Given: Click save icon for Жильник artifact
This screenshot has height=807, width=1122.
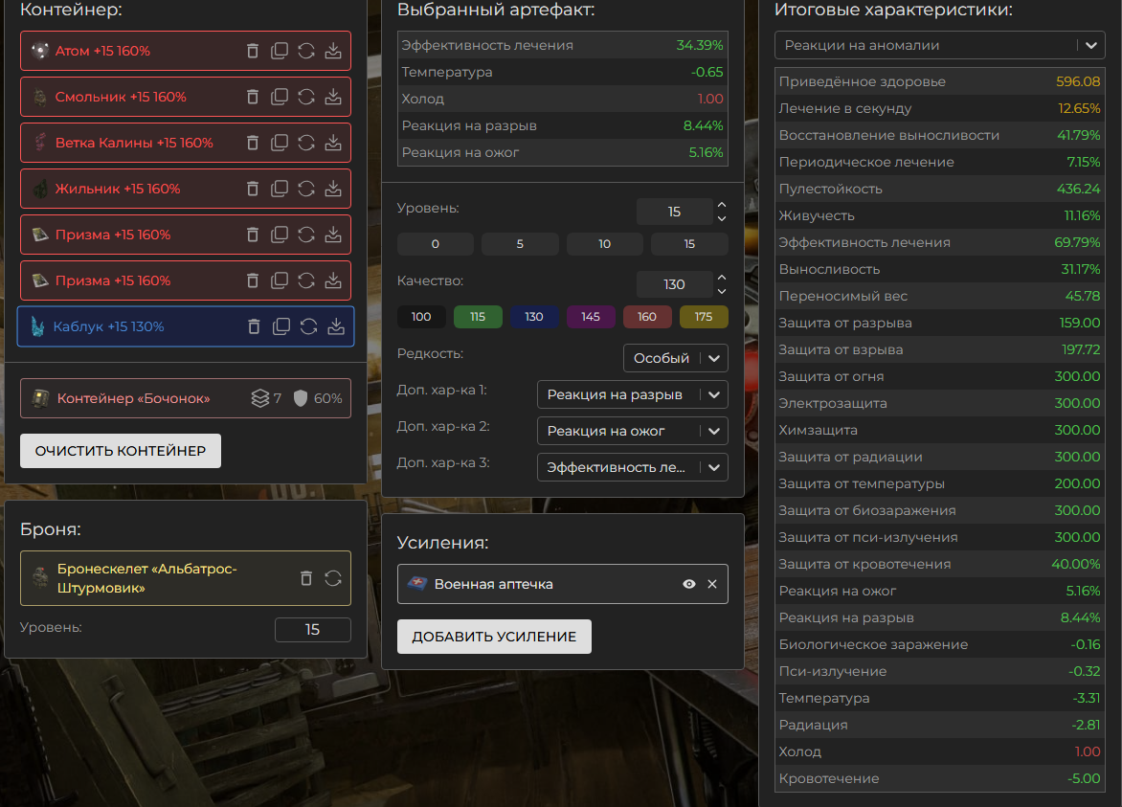Looking at the screenshot, I should (333, 189).
